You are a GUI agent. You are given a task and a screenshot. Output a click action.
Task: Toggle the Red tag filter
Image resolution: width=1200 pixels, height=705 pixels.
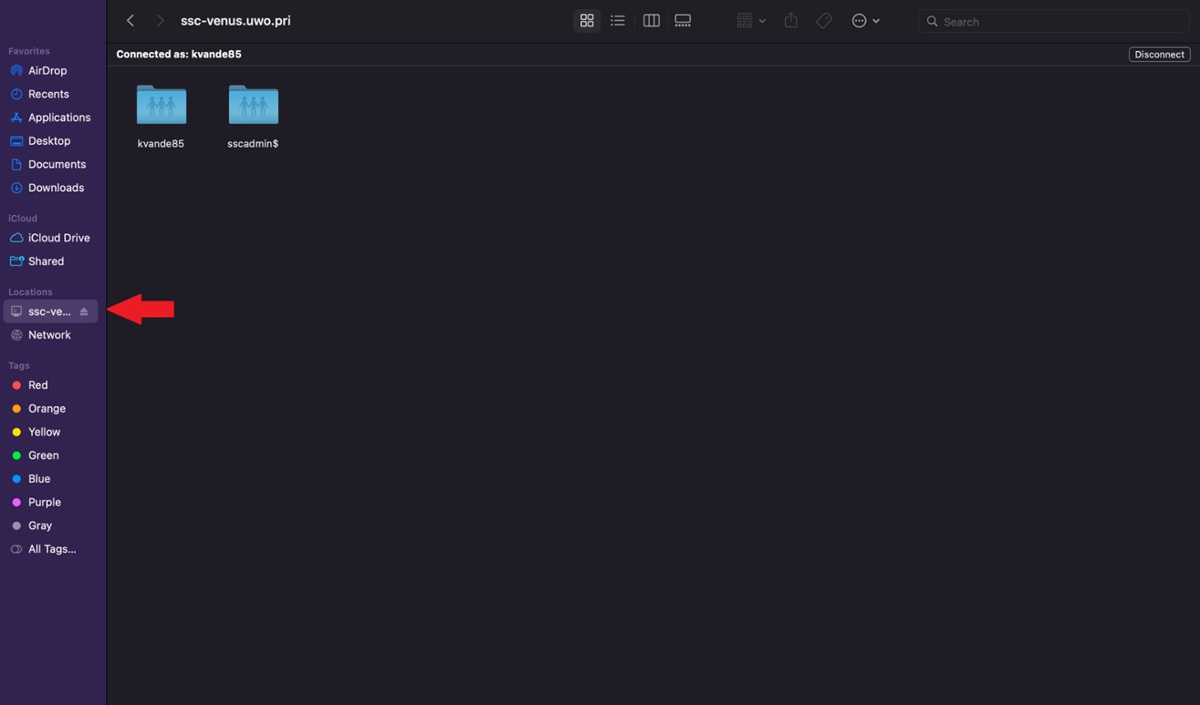click(38, 385)
